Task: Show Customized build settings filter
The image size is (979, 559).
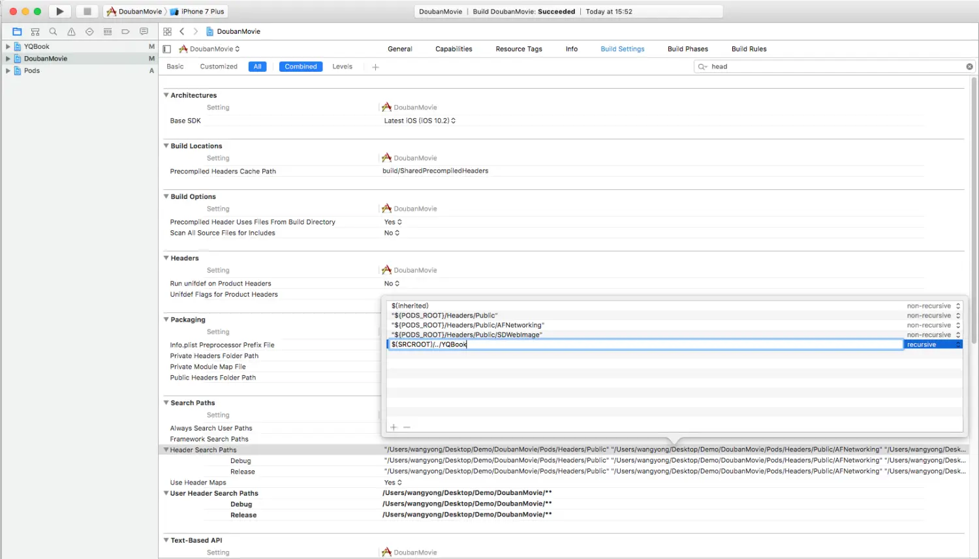Action: 219,67
